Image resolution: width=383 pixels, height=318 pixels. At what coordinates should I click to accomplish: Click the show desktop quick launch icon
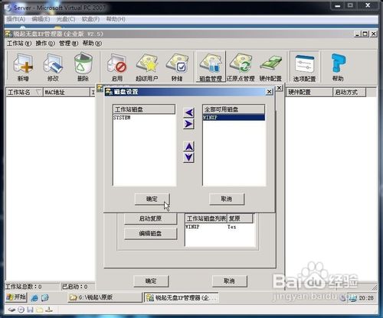[x=45, y=297]
